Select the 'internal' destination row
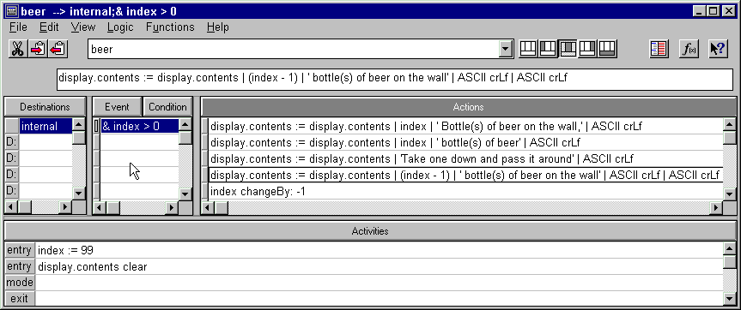The width and height of the screenshot is (741, 310). [x=46, y=126]
